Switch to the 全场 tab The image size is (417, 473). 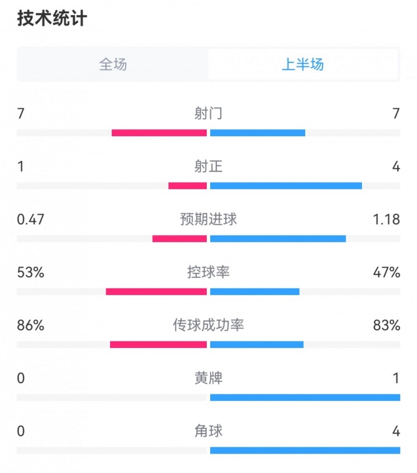tap(113, 64)
